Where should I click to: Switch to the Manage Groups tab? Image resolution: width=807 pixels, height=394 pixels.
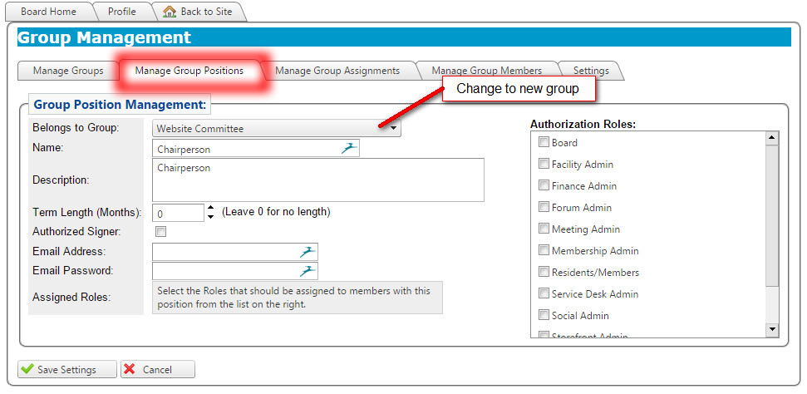click(x=68, y=71)
